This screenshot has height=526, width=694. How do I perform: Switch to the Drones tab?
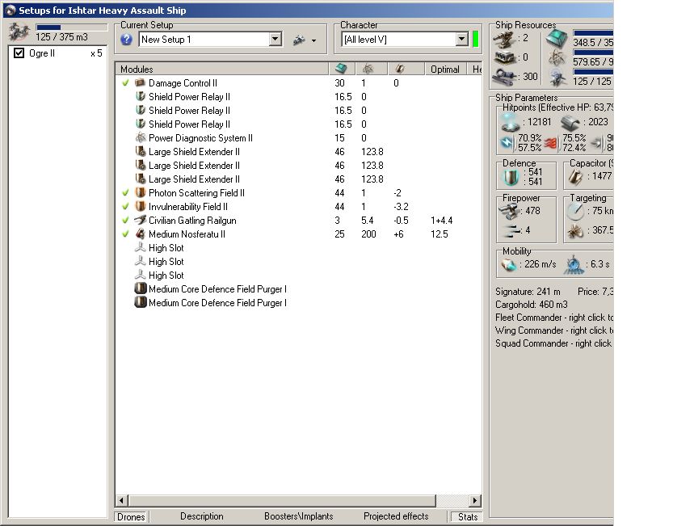(131, 516)
